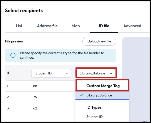
Task: Click the ID file tab
Action: (x=104, y=26)
